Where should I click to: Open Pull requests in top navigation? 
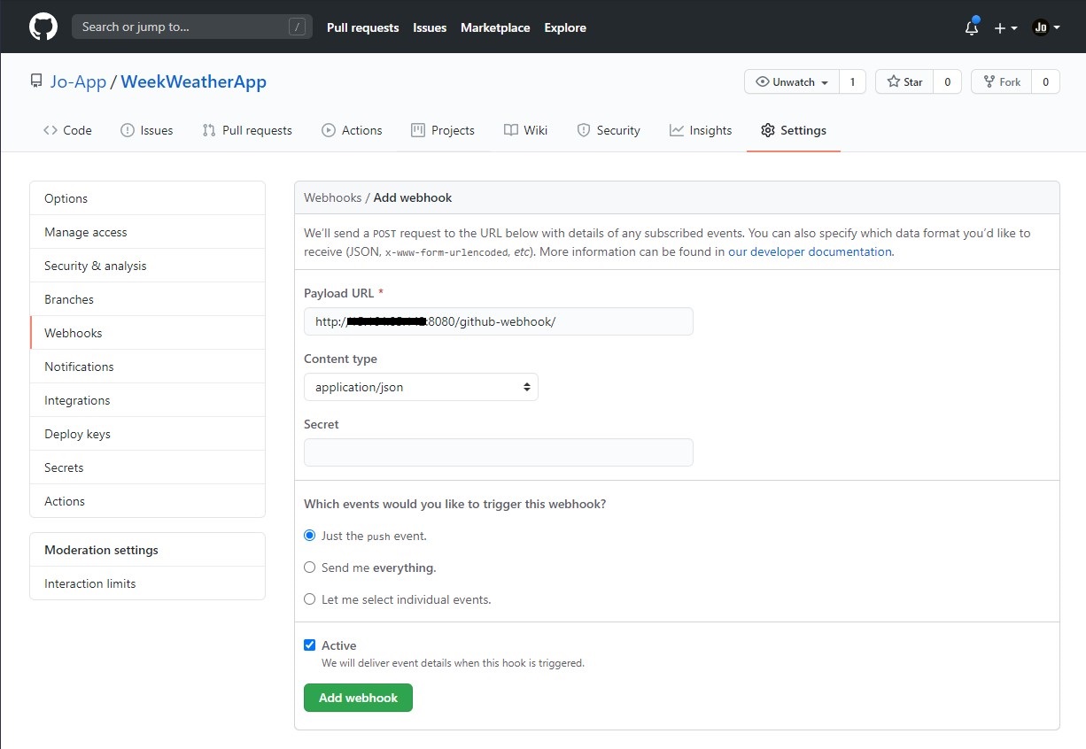tap(362, 27)
